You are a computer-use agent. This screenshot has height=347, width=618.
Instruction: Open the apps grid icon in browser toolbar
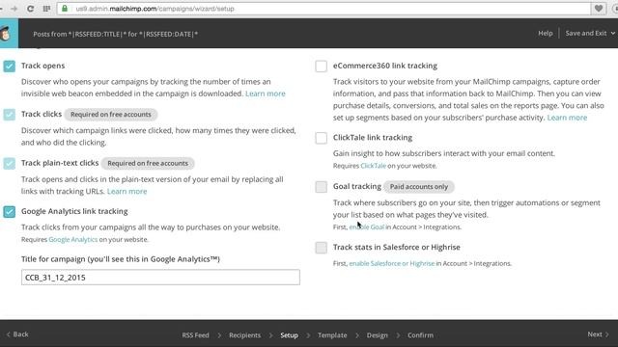(x=46, y=9)
